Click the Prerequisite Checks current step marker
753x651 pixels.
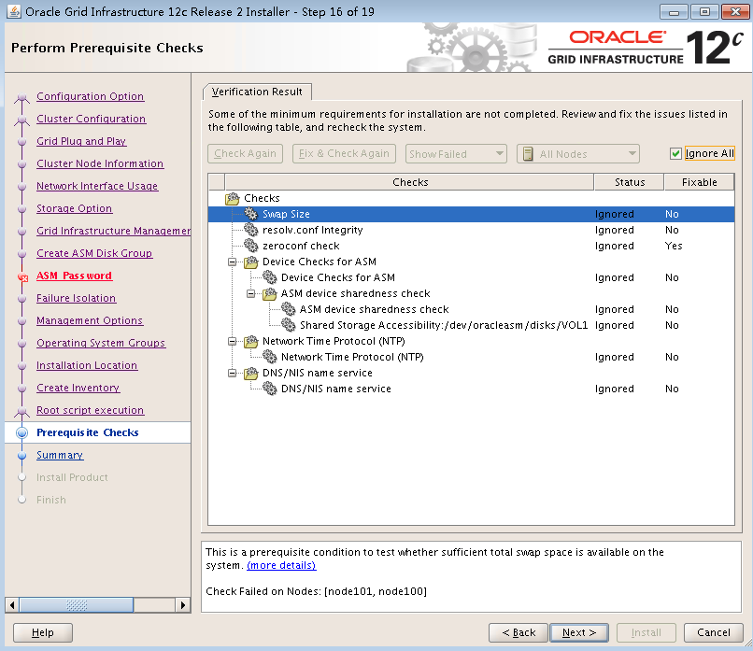21,432
